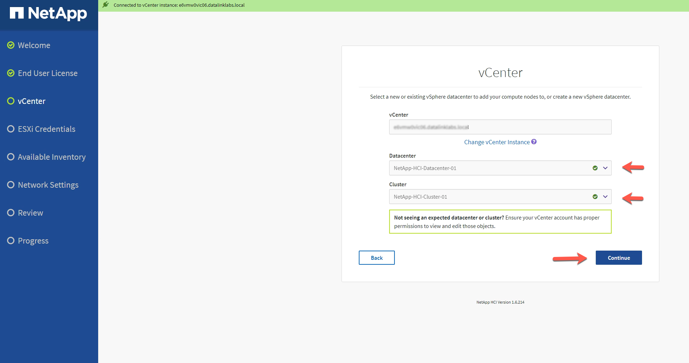Viewport: 689px width, 363px height.
Task: Click the validation checkmark in the Cluster field
Action: coord(595,197)
